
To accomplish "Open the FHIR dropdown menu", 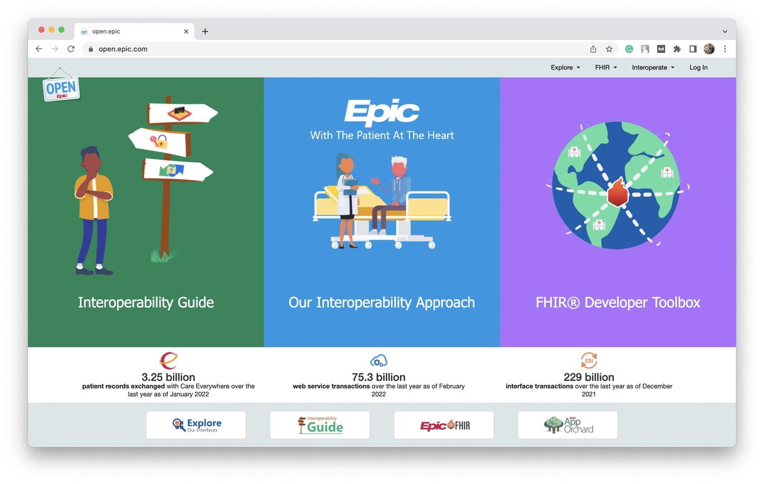I will tap(605, 67).
